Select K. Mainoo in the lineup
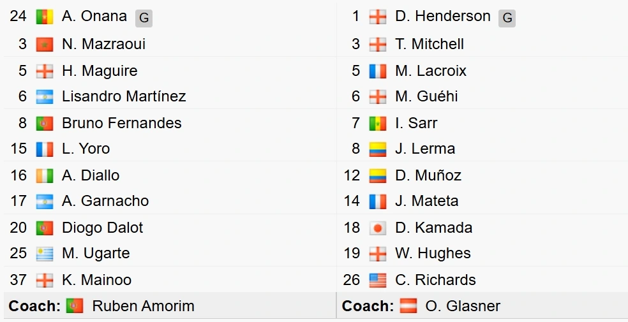The height and width of the screenshot is (322, 628). tap(96, 280)
